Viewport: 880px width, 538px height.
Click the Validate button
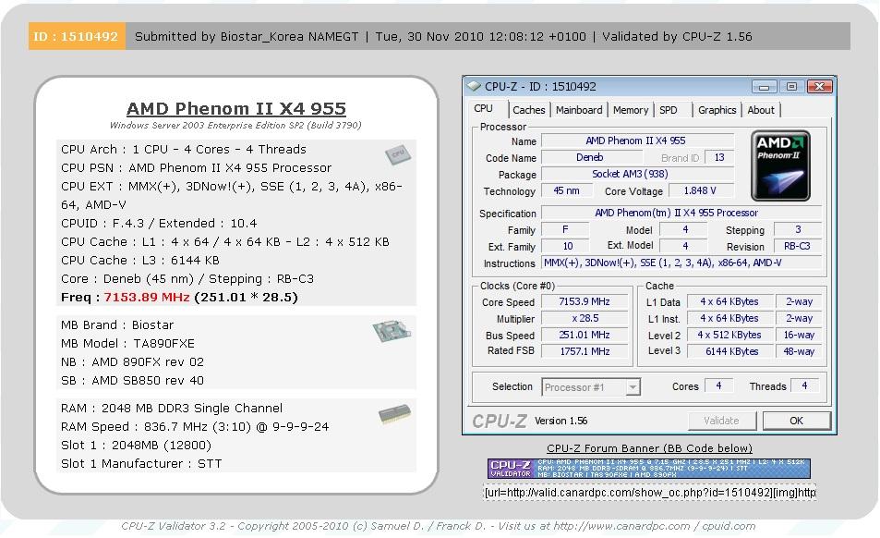click(722, 421)
